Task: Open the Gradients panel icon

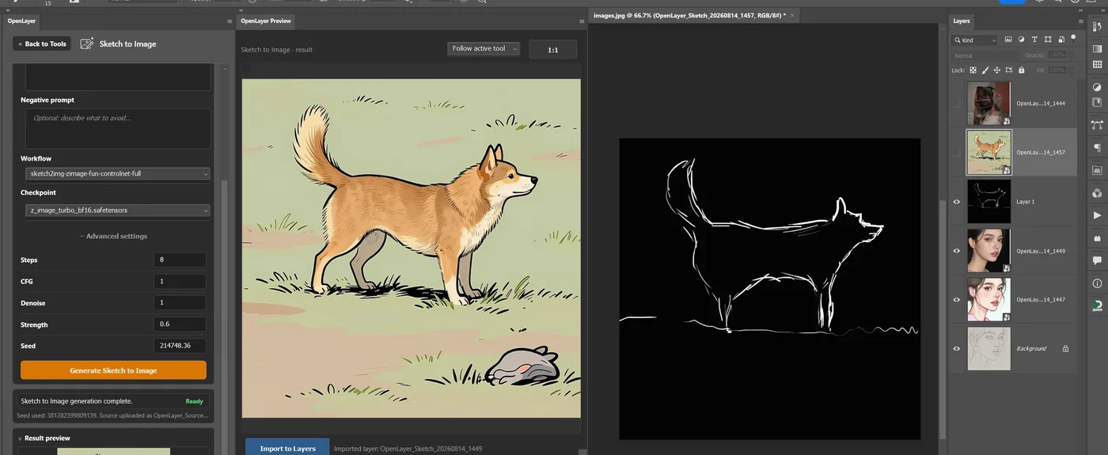Action: pos(1097,49)
